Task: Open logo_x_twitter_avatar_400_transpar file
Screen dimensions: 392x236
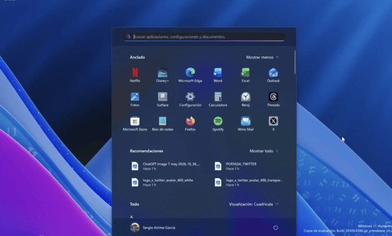Action: click(249, 182)
